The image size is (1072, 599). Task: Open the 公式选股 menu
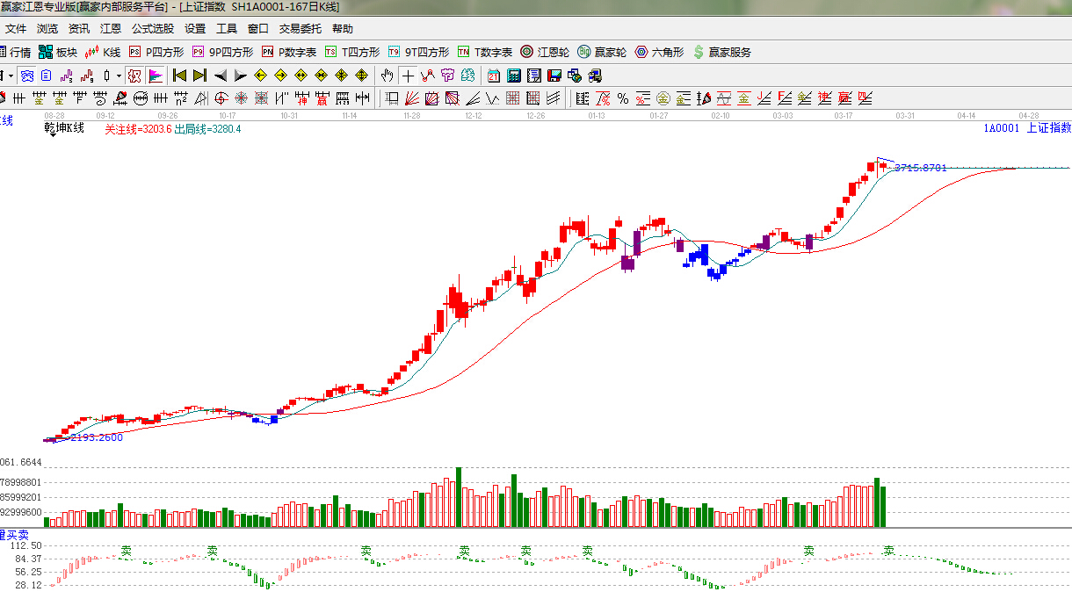click(x=153, y=29)
